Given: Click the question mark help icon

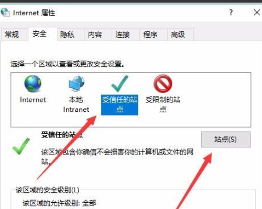Looking at the screenshot, I should click(231, 13).
